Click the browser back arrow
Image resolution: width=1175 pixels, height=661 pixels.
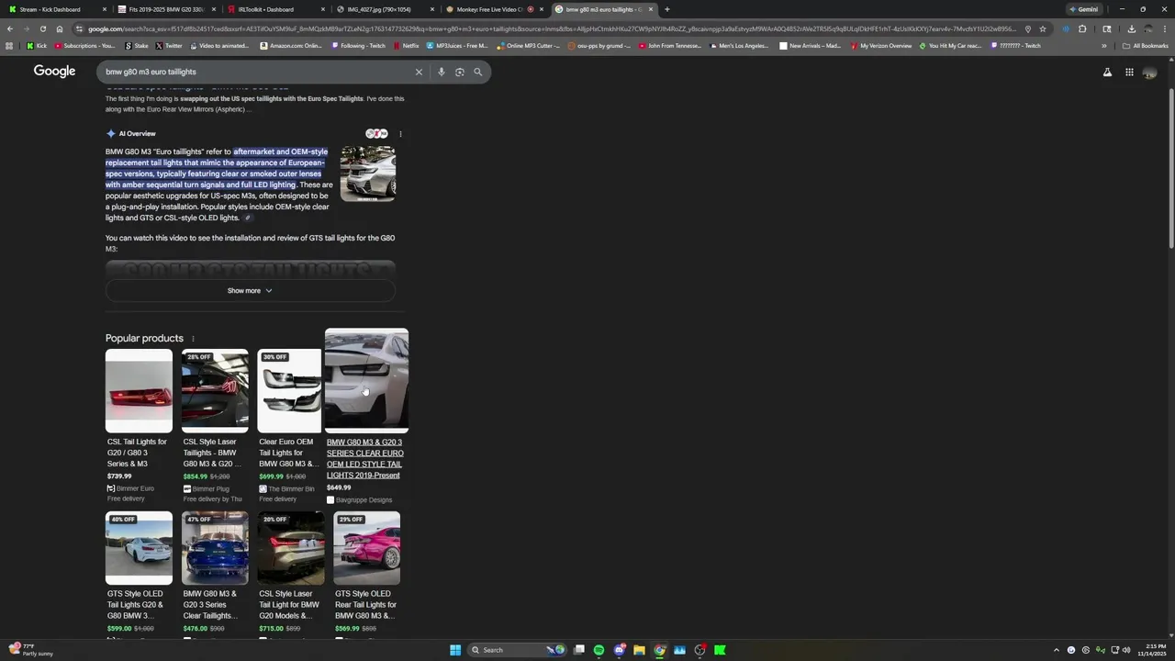coord(10,28)
